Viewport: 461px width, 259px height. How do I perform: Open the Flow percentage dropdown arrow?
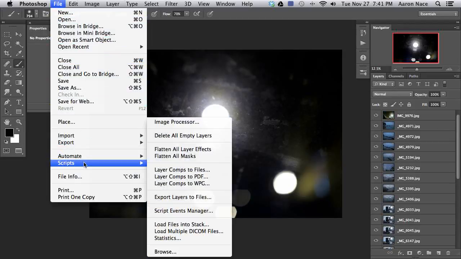click(187, 14)
